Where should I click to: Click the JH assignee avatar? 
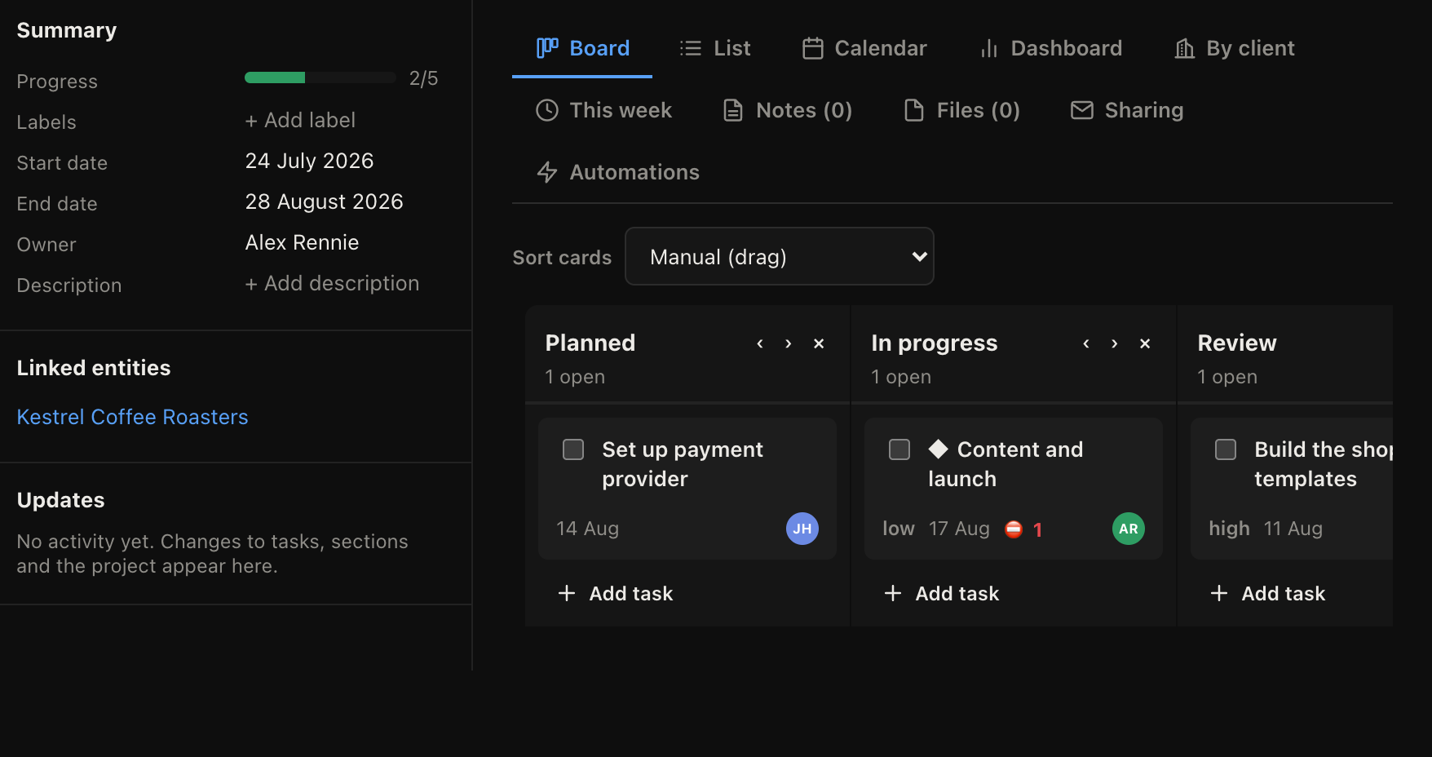[x=802, y=529]
